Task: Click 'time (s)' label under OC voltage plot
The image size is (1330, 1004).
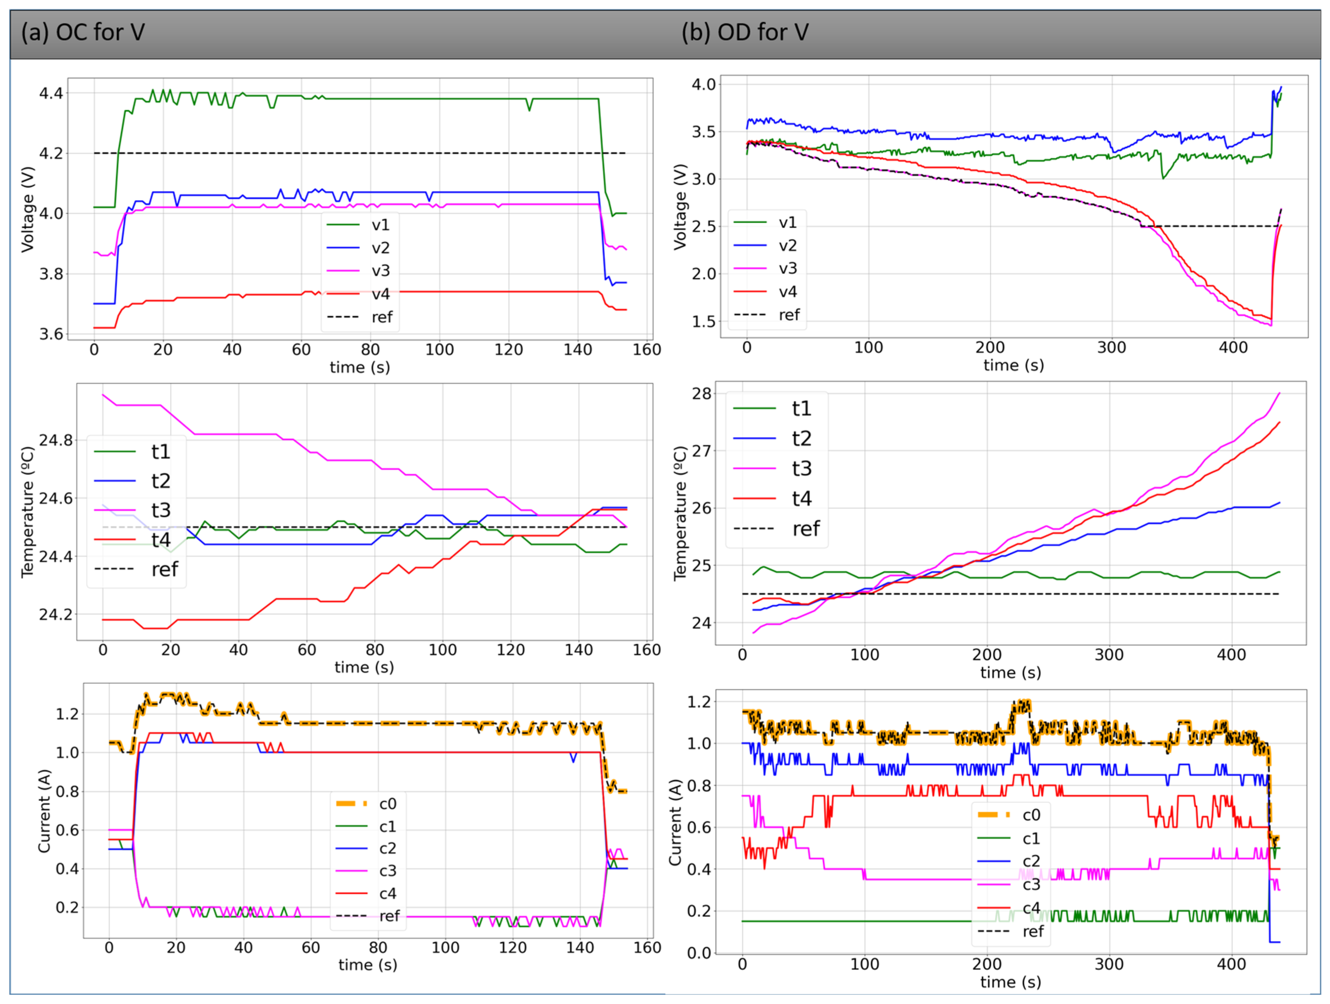Action: coord(360,367)
